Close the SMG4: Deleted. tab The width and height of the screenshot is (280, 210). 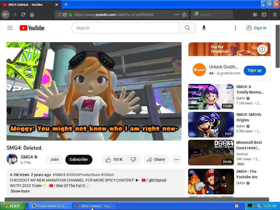57,5
